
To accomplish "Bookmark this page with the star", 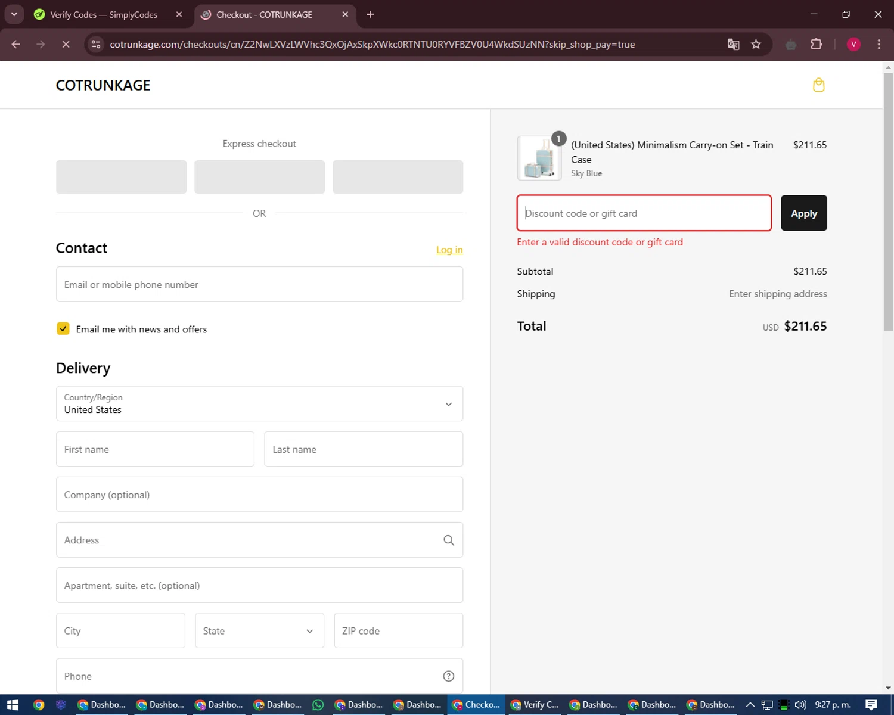I will click(756, 44).
